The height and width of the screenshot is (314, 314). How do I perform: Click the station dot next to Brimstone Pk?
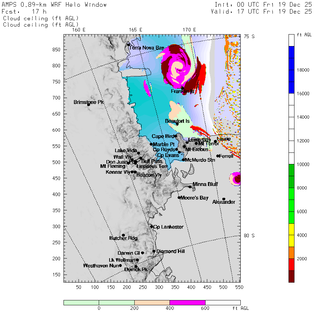tap(89, 105)
